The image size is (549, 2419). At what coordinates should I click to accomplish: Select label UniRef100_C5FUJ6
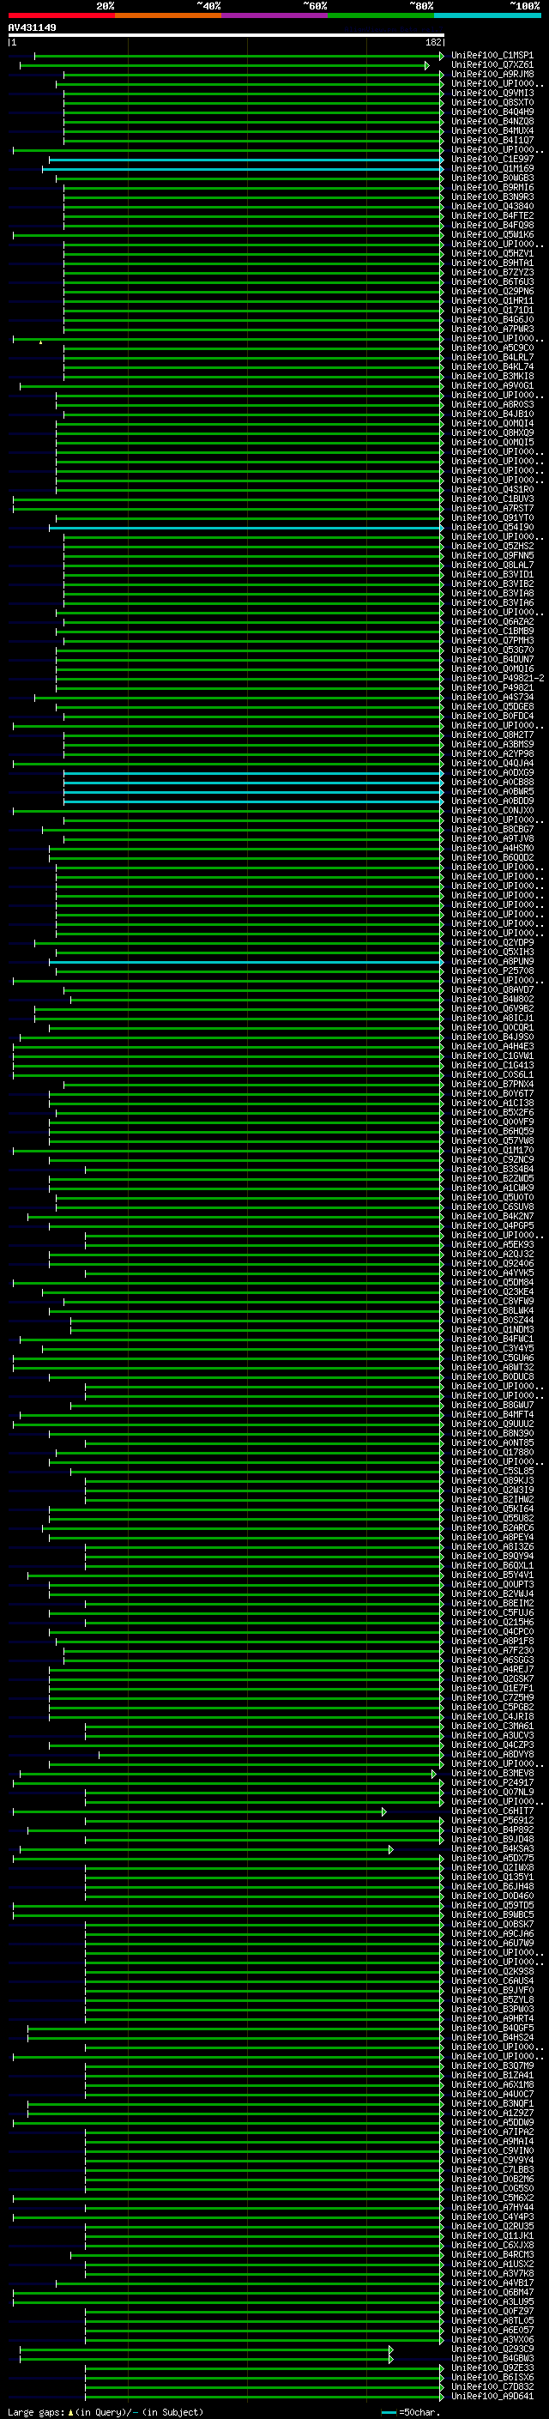tap(492, 1613)
